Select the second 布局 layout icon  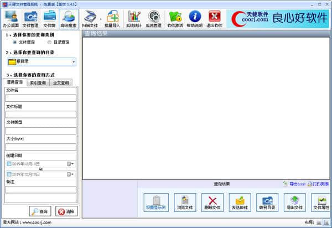326,222
